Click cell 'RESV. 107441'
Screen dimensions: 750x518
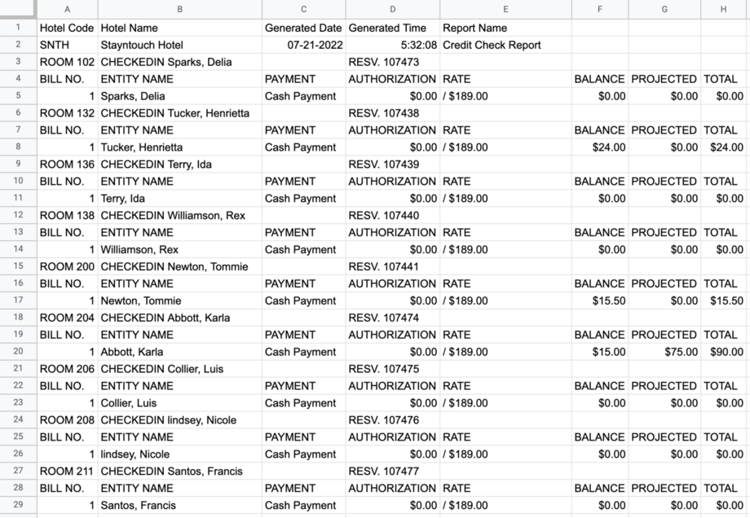pos(393,266)
